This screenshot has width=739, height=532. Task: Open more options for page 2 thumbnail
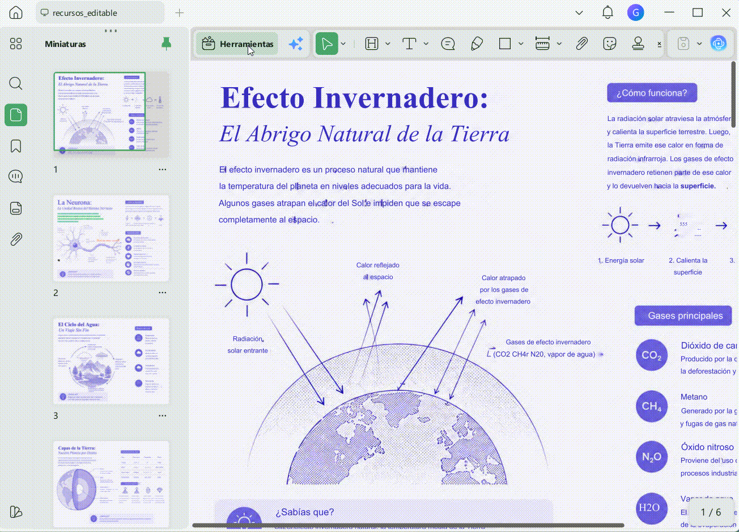coord(163,293)
